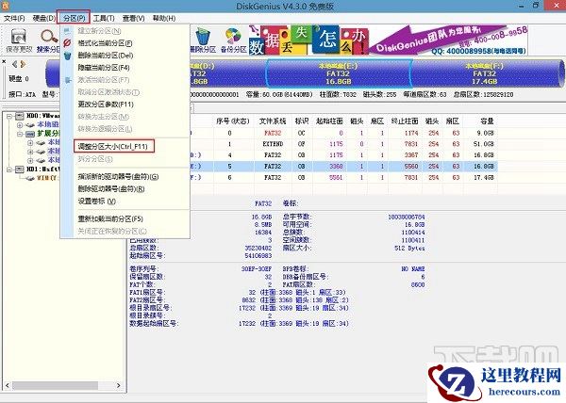
Task: Close the 分区(P) menu in the menu bar
Action: tap(74, 18)
